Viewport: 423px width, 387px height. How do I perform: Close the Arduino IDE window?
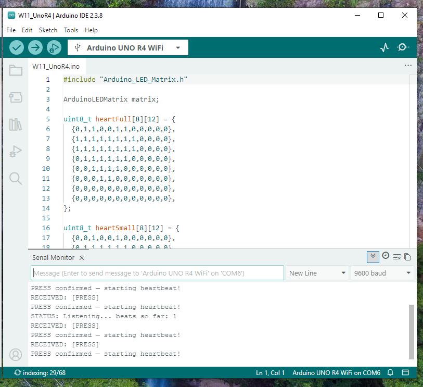pyautogui.click(x=404, y=15)
